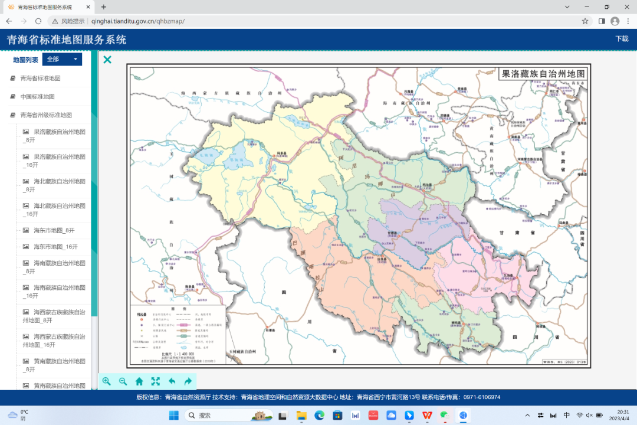This screenshot has width=637, height=425.
Task: Open 海西蒙古族藏族自治州地图_8开
Action: pos(54,316)
